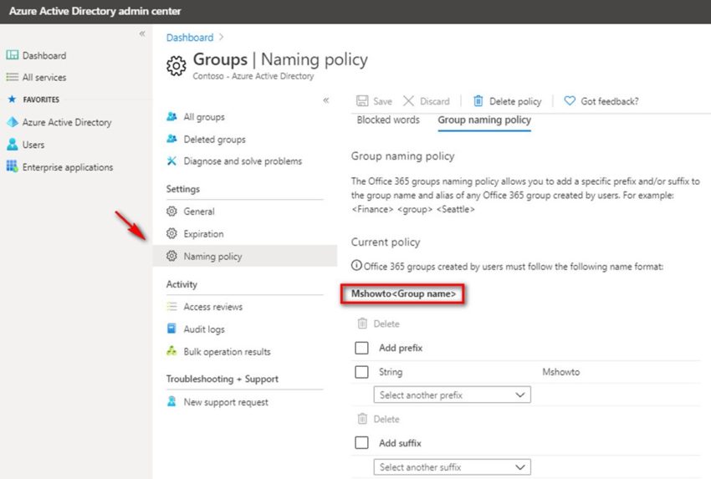Go to Expiration settings
Screen dimensions: 711x479
click(x=203, y=234)
